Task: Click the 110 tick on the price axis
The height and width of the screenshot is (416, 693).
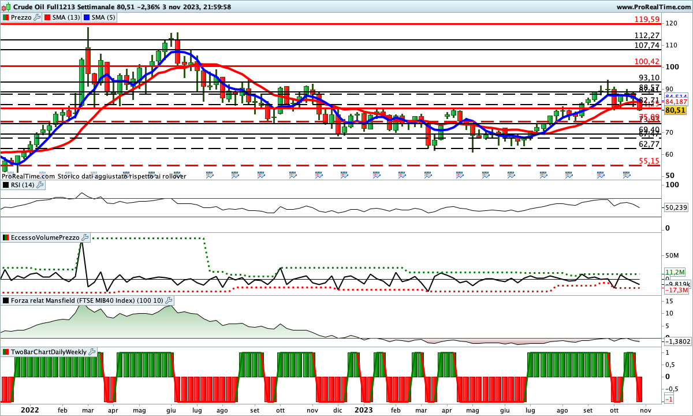Action: [x=672, y=45]
